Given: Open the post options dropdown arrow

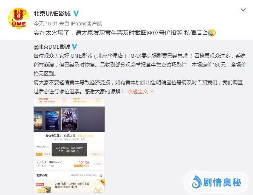Looking at the screenshot, I should point(243,10).
